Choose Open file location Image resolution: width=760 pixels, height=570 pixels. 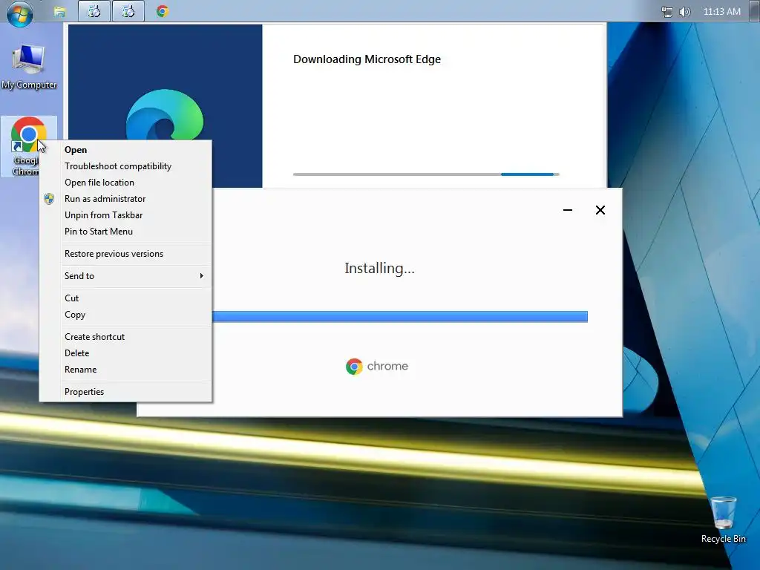pyautogui.click(x=125, y=183)
